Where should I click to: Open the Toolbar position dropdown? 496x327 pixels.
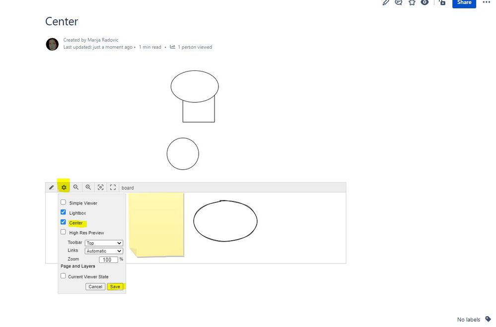coord(104,243)
